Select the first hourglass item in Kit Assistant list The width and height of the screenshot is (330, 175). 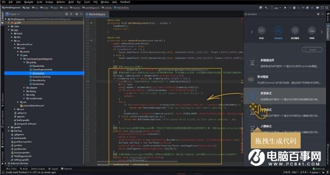click(285, 63)
